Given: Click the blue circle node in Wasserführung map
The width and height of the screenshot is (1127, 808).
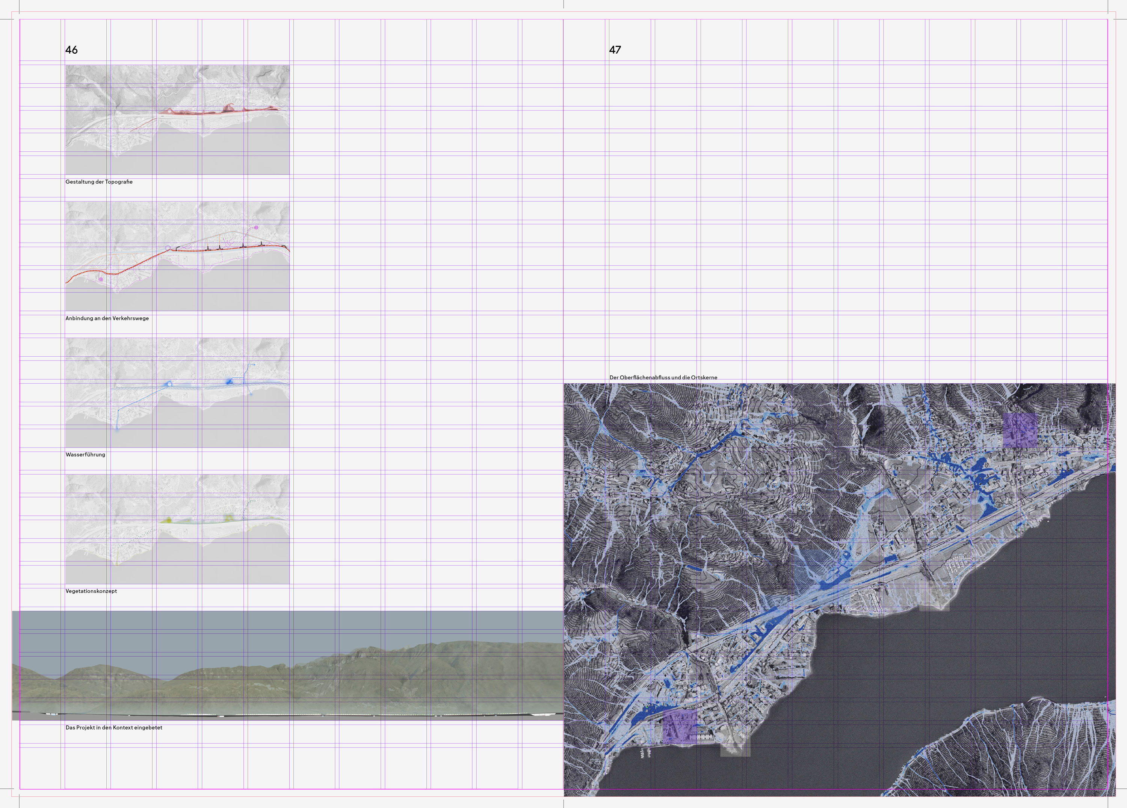Looking at the screenshot, I should coord(169,384).
